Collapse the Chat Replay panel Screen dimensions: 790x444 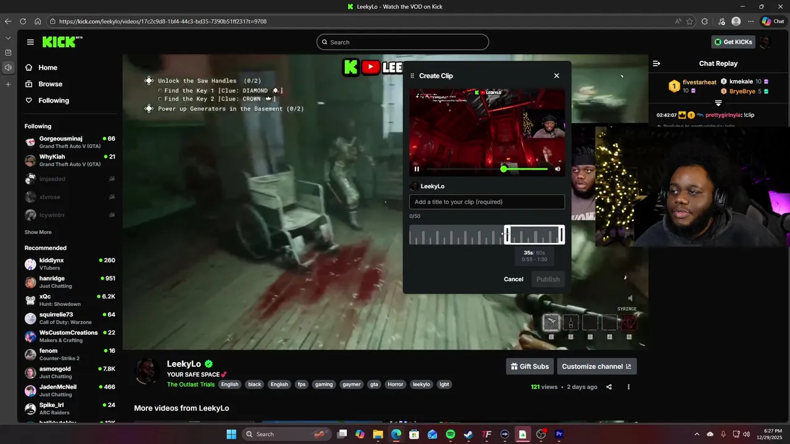pyautogui.click(x=657, y=64)
